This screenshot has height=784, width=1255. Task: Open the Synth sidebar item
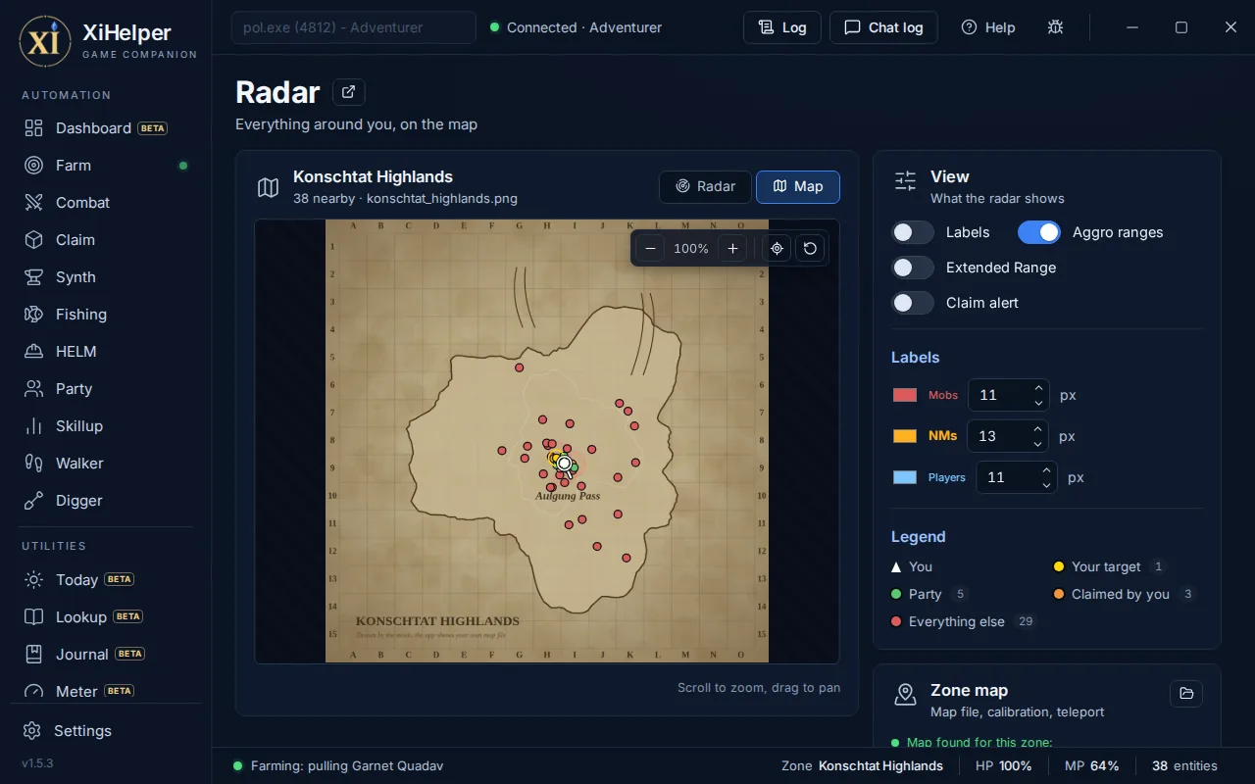[x=105, y=277]
